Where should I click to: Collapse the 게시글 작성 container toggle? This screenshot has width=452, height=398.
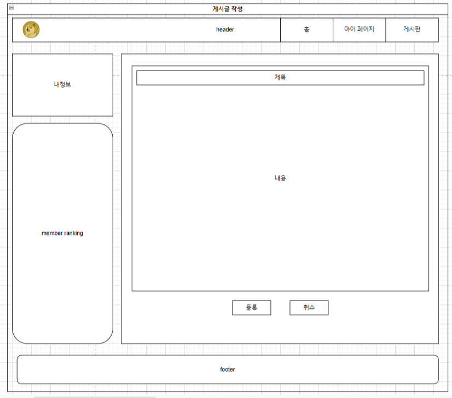tap(11, 8)
